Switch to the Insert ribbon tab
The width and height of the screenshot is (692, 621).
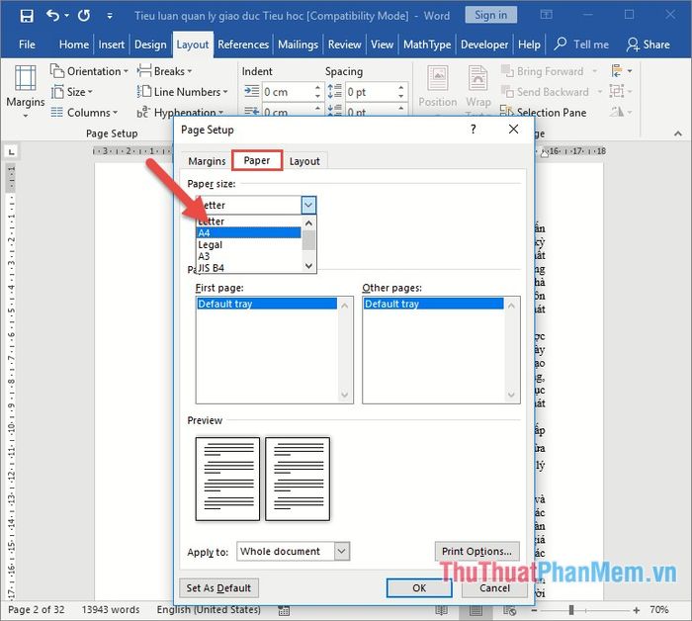(x=111, y=44)
